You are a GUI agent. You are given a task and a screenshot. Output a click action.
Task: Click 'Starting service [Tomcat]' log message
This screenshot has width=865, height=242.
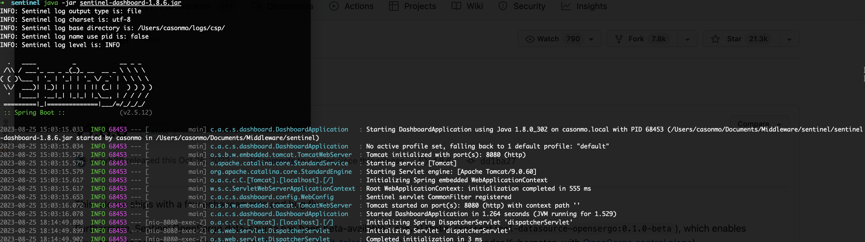click(x=411, y=163)
